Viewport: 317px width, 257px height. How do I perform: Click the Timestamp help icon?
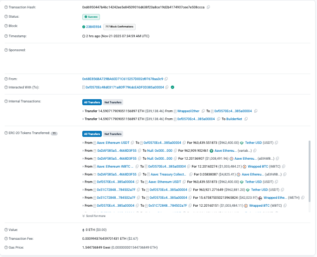click(6, 36)
